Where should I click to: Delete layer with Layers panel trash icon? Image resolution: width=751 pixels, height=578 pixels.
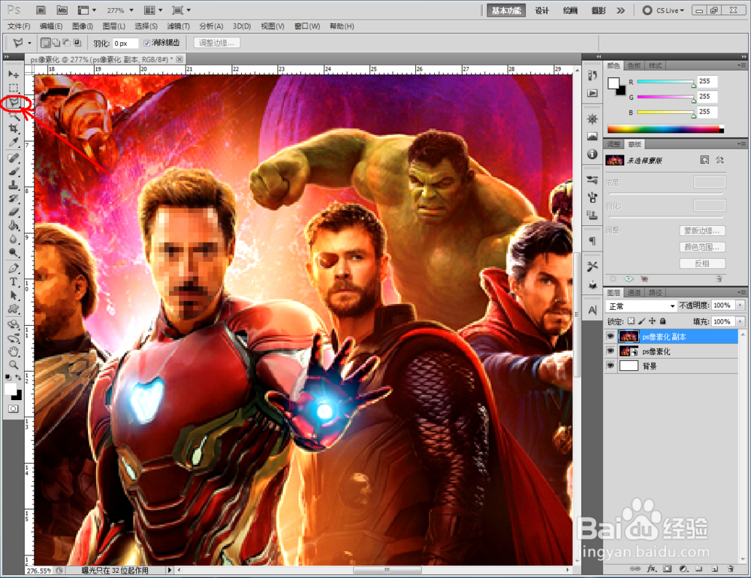pos(731,569)
